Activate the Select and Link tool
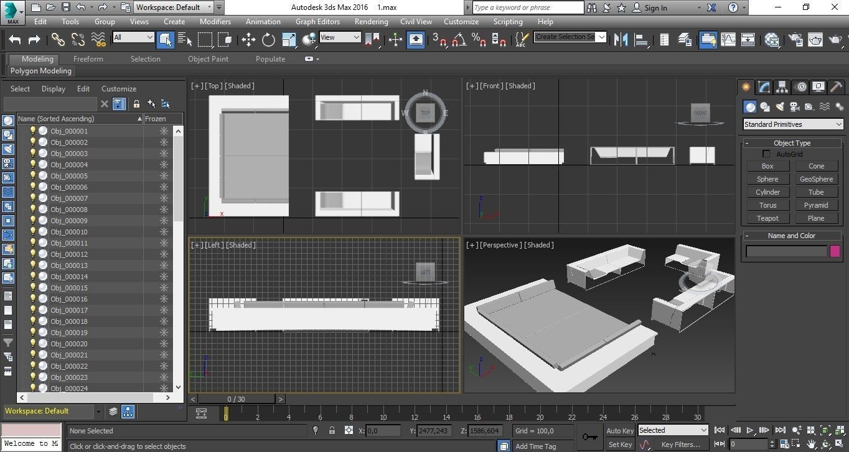Viewport: 849px width, 452px height. 58,39
